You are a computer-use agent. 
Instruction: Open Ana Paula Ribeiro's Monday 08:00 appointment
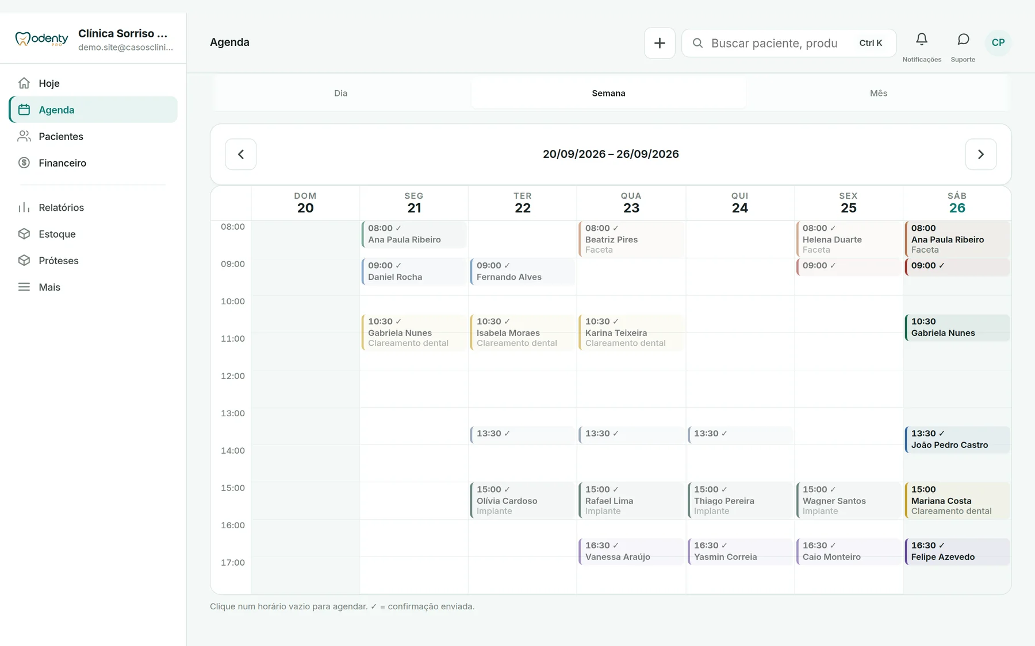(414, 234)
